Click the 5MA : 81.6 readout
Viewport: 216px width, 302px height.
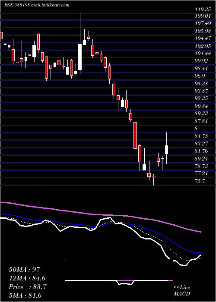[x=25, y=296]
